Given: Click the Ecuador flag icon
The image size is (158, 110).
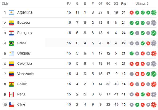Looking at the screenshot, I should [x=11, y=23].
